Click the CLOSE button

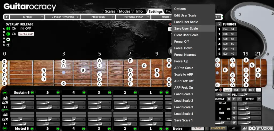coord(197,128)
